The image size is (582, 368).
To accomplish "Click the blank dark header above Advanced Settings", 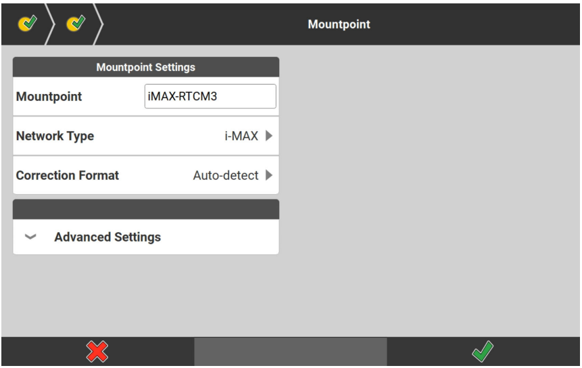I will [146, 209].
